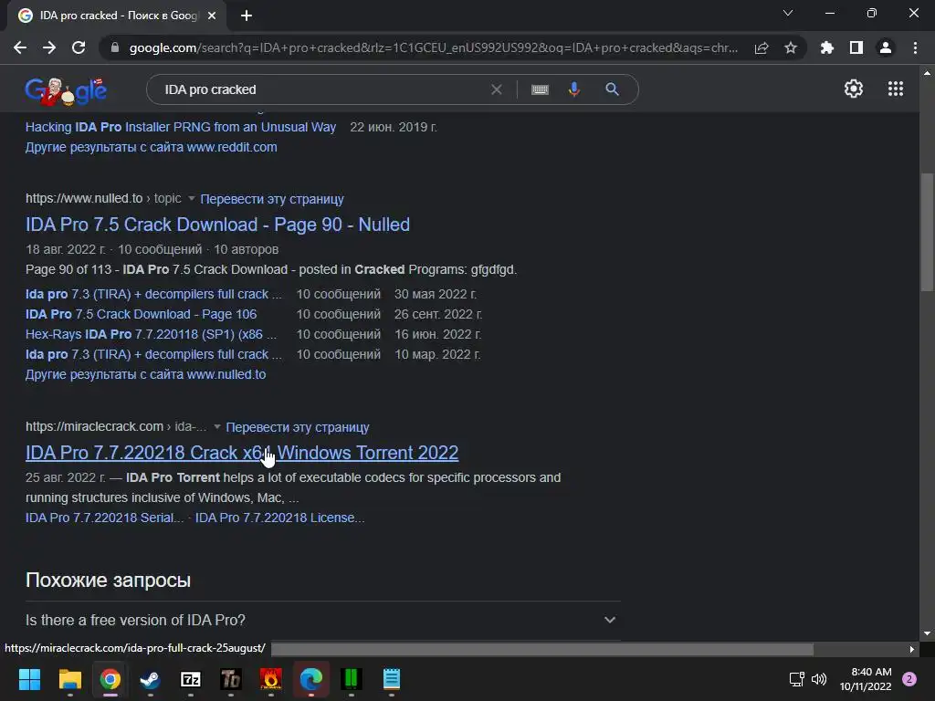
Task: Open 7-Zip from the taskbar
Action: pyautogui.click(x=191, y=679)
